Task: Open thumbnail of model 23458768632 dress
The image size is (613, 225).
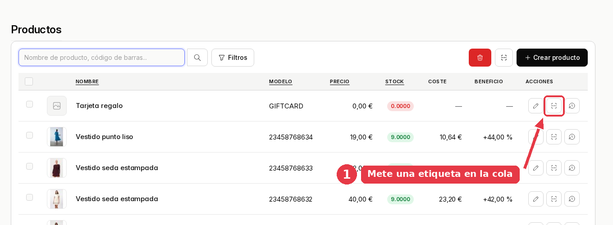Action: click(57, 199)
